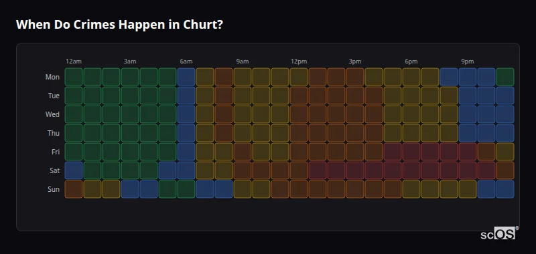Select the Saturday 7am yellow cell

pos(205,170)
